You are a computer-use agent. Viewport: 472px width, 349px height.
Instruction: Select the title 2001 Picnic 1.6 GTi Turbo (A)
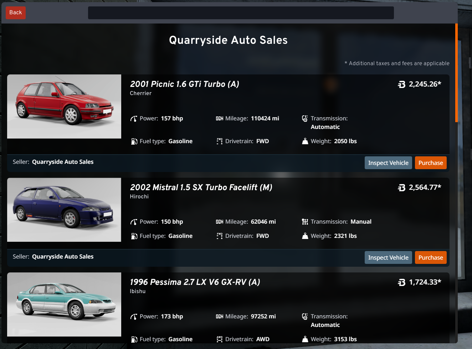point(185,84)
